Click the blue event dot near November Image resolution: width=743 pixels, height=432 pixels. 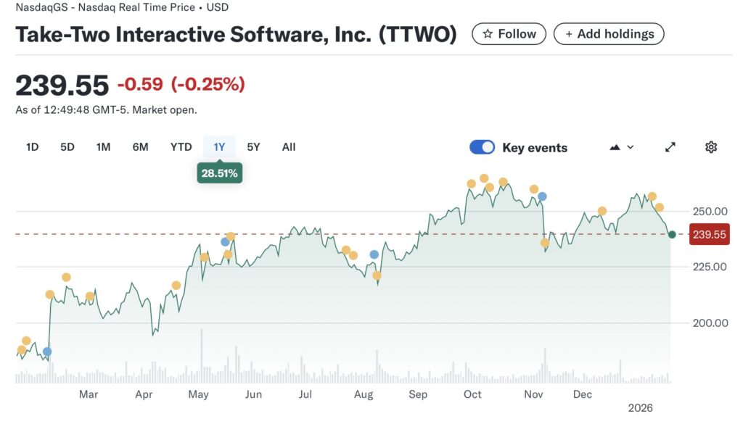(542, 196)
